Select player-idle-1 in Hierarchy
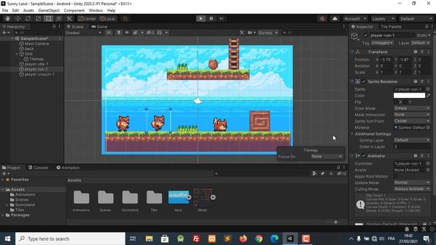Screen dimensions: 436x245 (x=36, y=64)
